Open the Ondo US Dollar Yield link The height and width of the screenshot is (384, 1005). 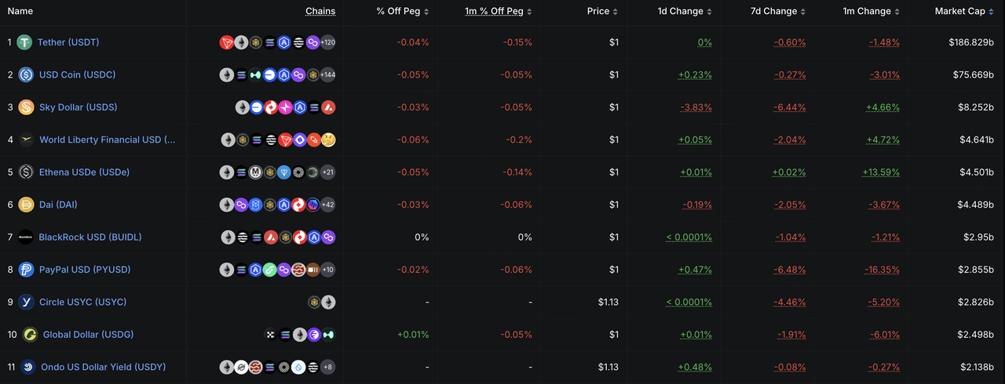click(103, 367)
